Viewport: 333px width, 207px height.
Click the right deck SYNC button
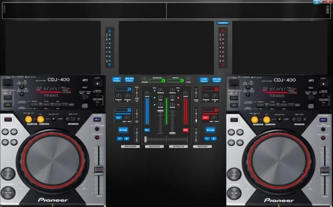point(211,130)
